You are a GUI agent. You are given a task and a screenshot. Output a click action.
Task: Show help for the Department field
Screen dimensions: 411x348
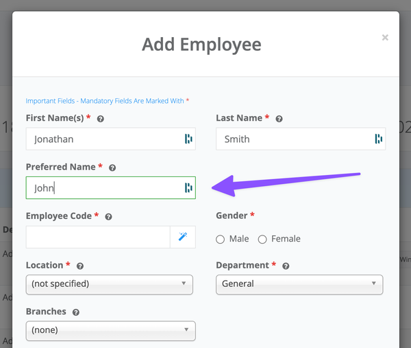point(286,266)
